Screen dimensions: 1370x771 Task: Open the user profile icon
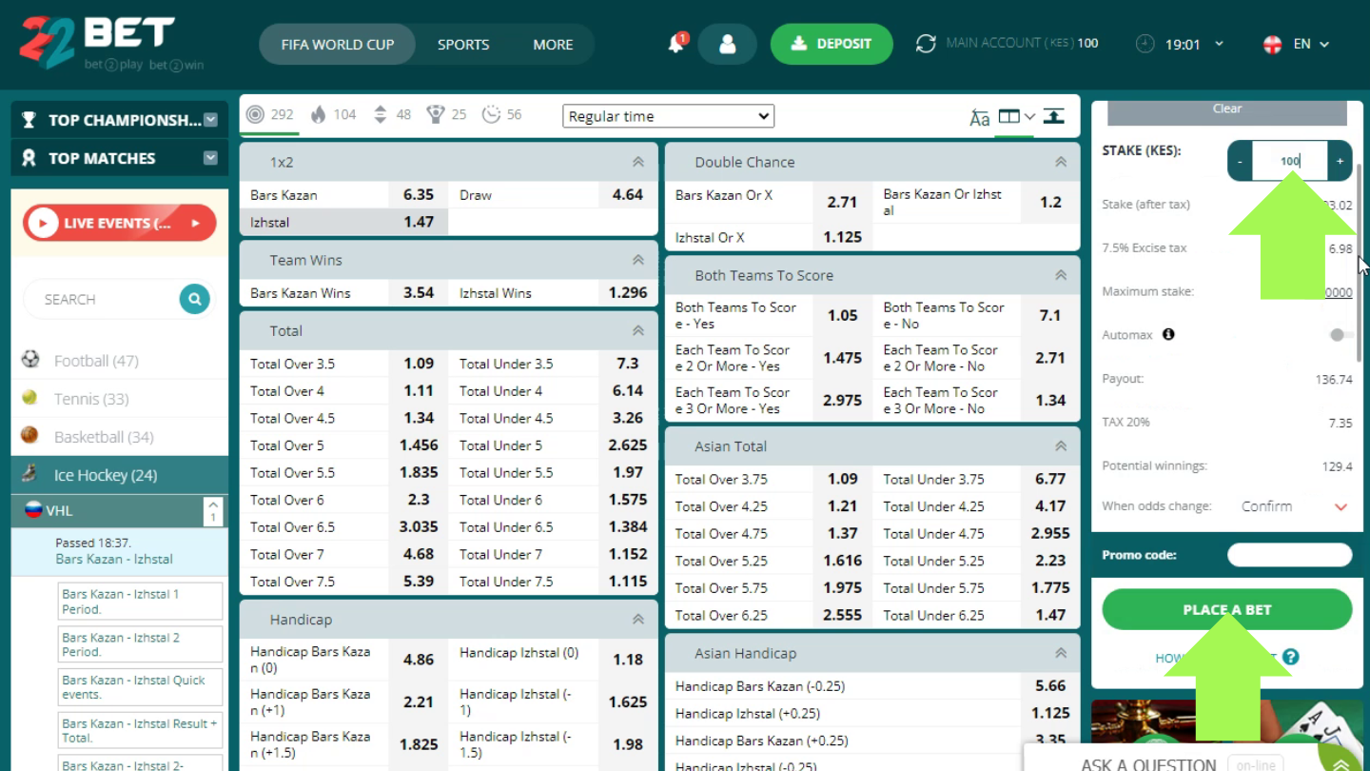(727, 44)
